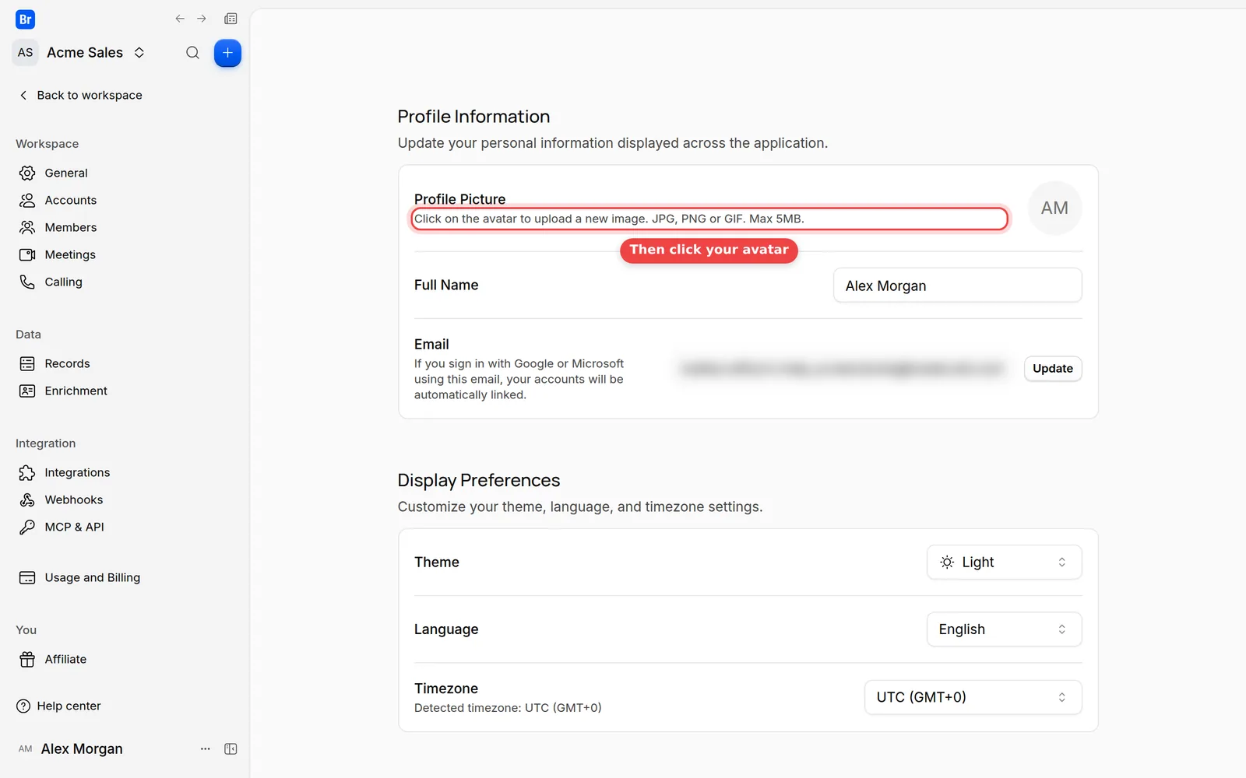This screenshot has width=1246, height=778.
Task: Go back to workspace
Action: click(80, 95)
